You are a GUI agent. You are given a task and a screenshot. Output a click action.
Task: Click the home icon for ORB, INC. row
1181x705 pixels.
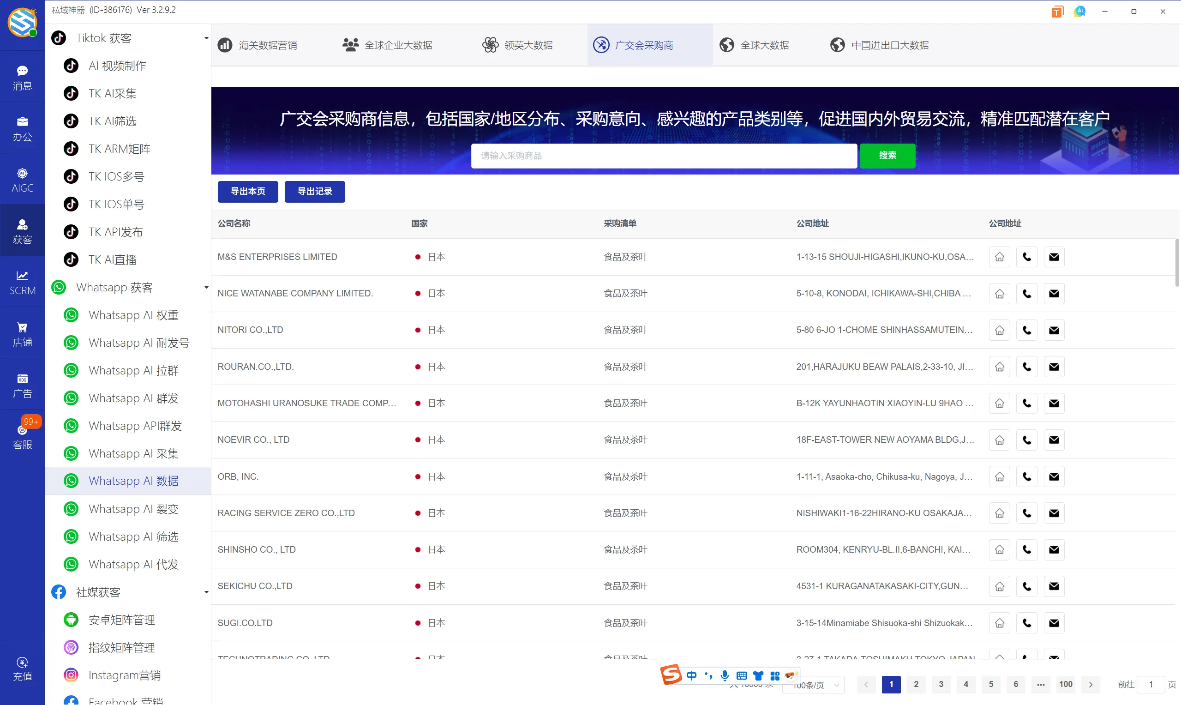click(999, 476)
